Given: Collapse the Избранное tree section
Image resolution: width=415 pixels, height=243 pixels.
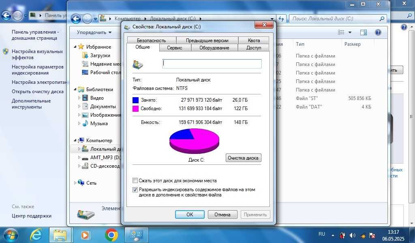Looking at the screenshot, I should point(75,47).
